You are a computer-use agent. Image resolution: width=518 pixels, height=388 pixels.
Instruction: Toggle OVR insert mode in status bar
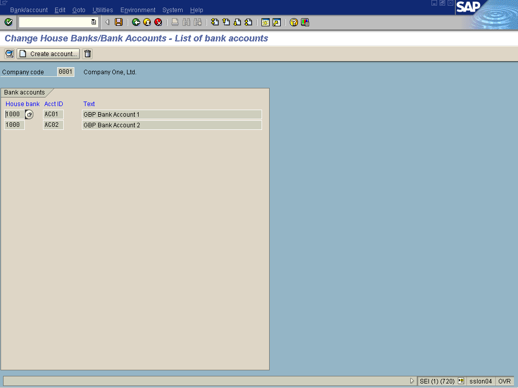point(504,381)
